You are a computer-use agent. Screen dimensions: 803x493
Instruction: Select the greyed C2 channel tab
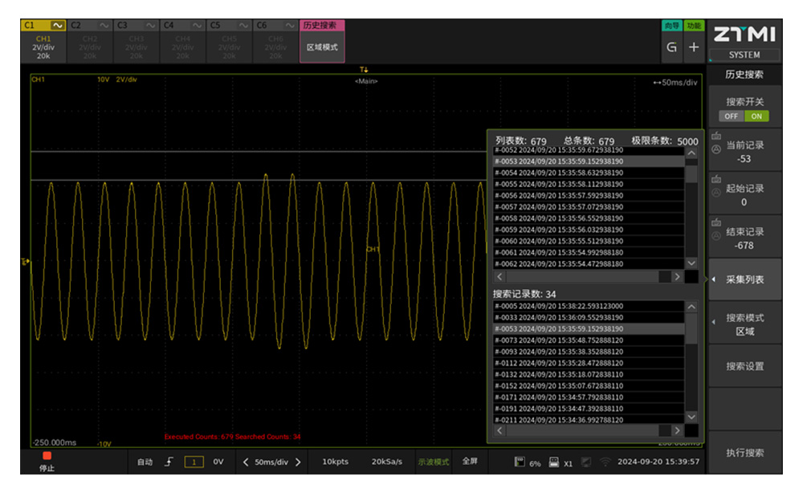pyautogui.click(x=90, y=42)
